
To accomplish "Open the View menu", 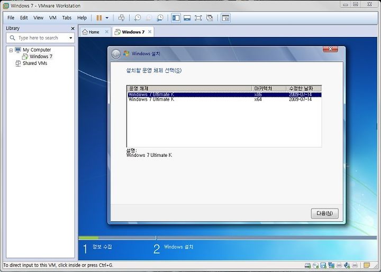I will tap(39, 18).
